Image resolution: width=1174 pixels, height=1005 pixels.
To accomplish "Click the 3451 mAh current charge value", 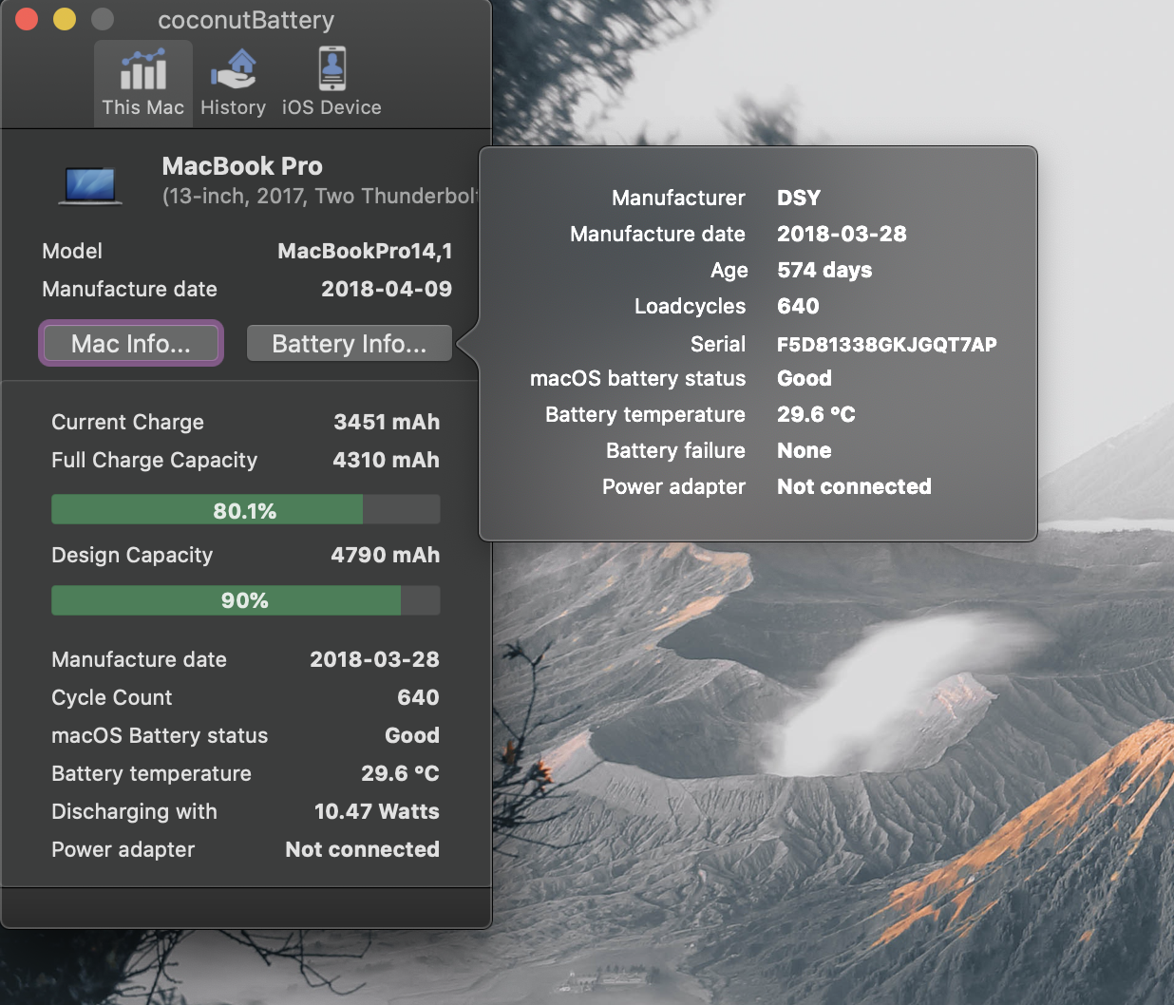I will 387,422.
